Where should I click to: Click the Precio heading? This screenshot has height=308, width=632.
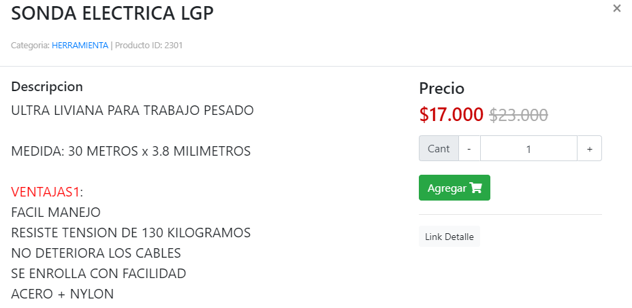pos(442,88)
